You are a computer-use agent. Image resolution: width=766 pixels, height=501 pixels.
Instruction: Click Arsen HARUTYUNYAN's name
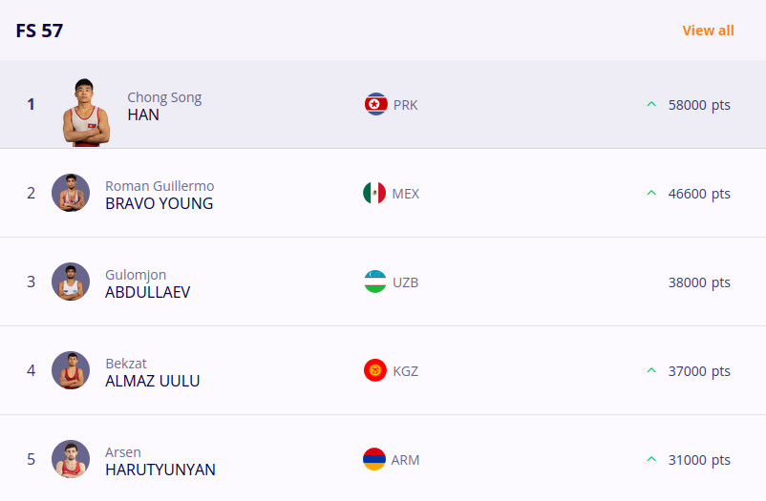[160, 461]
